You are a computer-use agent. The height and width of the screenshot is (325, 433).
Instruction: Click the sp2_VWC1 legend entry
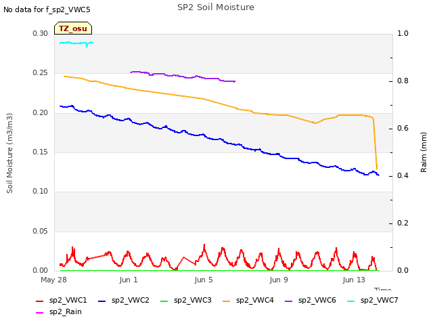pyautogui.click(x=62, y=301)
